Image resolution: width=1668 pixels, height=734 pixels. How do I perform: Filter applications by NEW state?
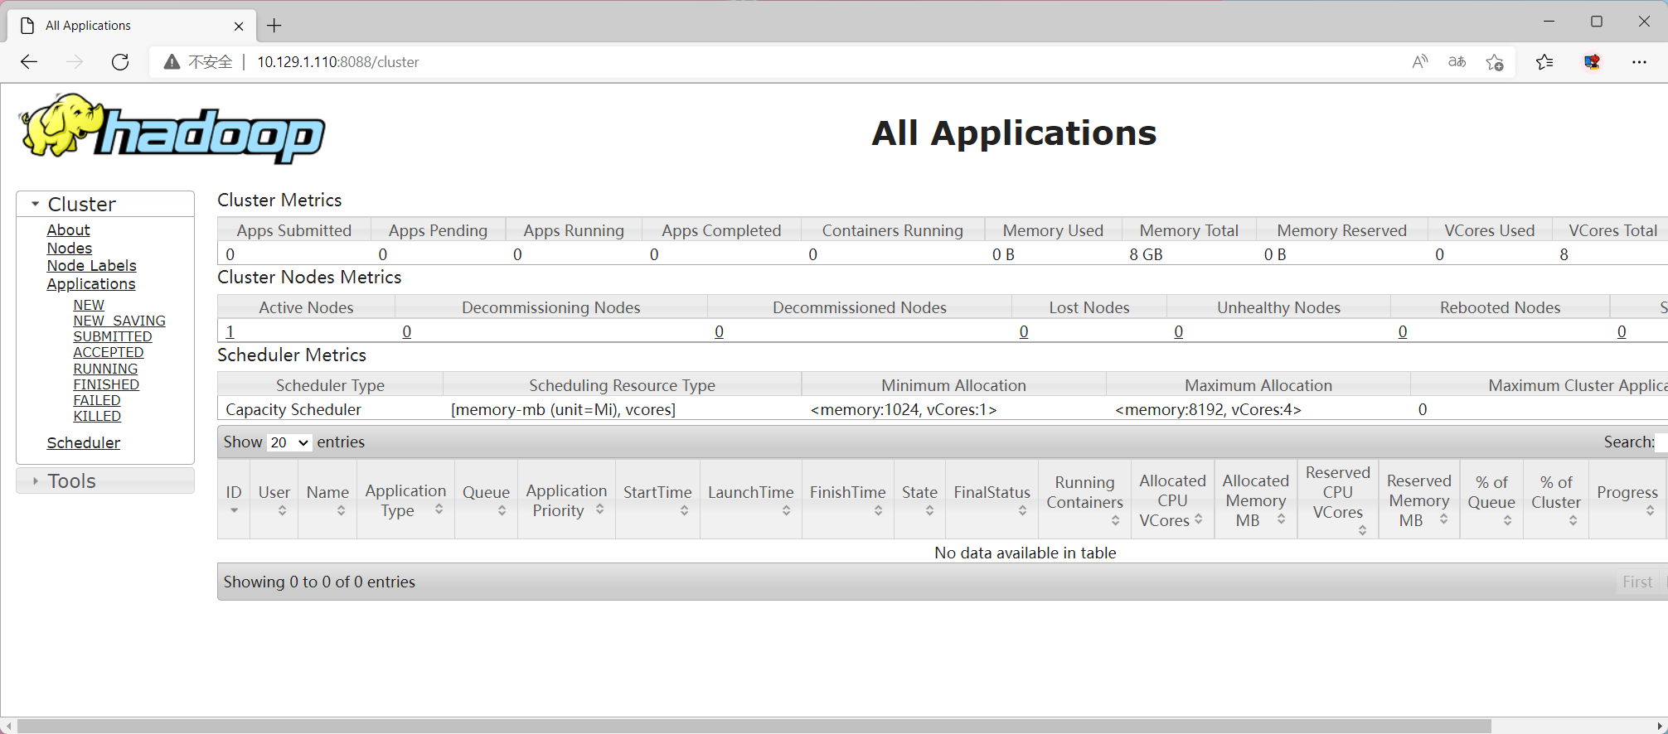[x=89, y=305]
